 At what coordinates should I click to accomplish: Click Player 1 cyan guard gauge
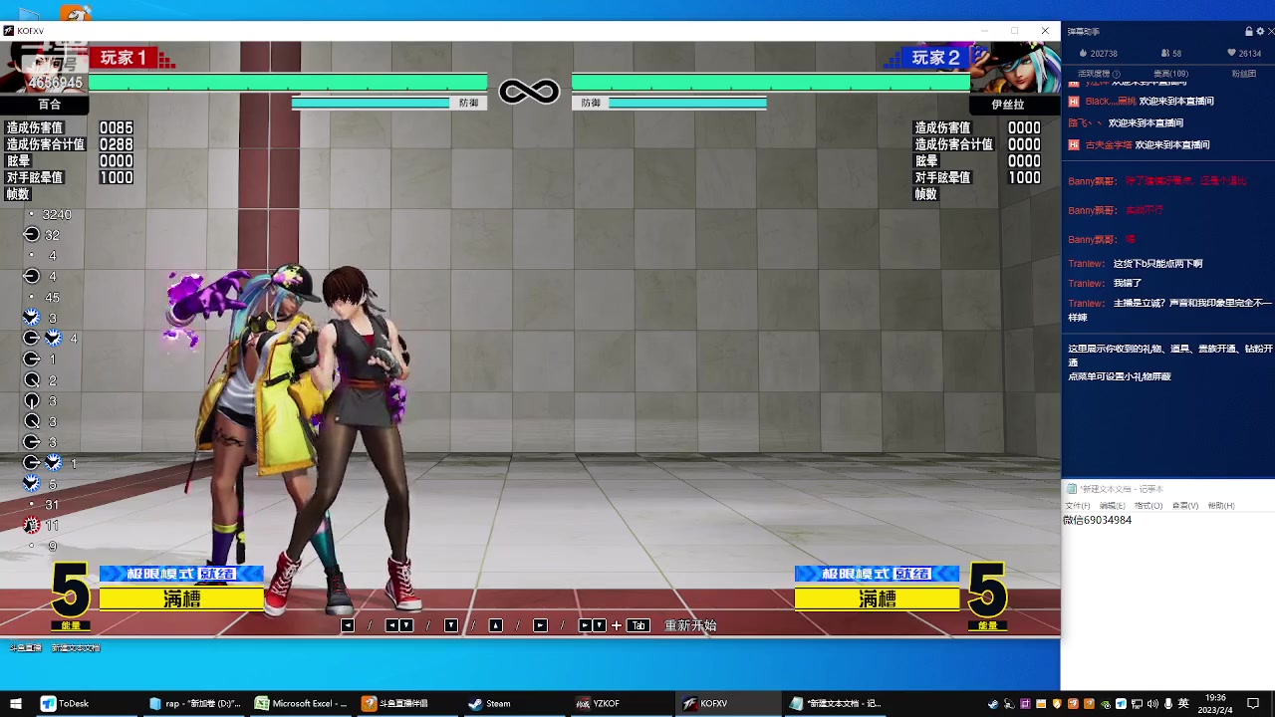[371, 103]
